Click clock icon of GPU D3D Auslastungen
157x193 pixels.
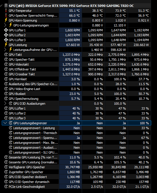pos(11,103)
